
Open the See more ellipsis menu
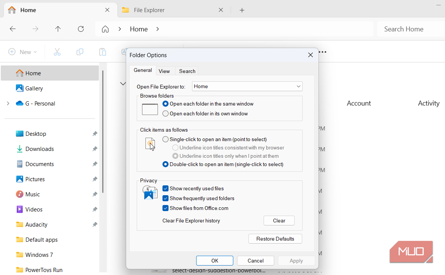click(323, 52)
